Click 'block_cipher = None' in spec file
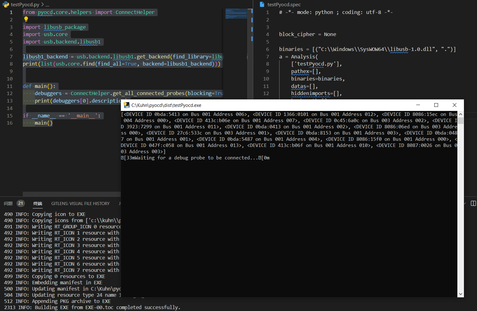Screen dimensions: 477x311 click(x=308, y=34)
